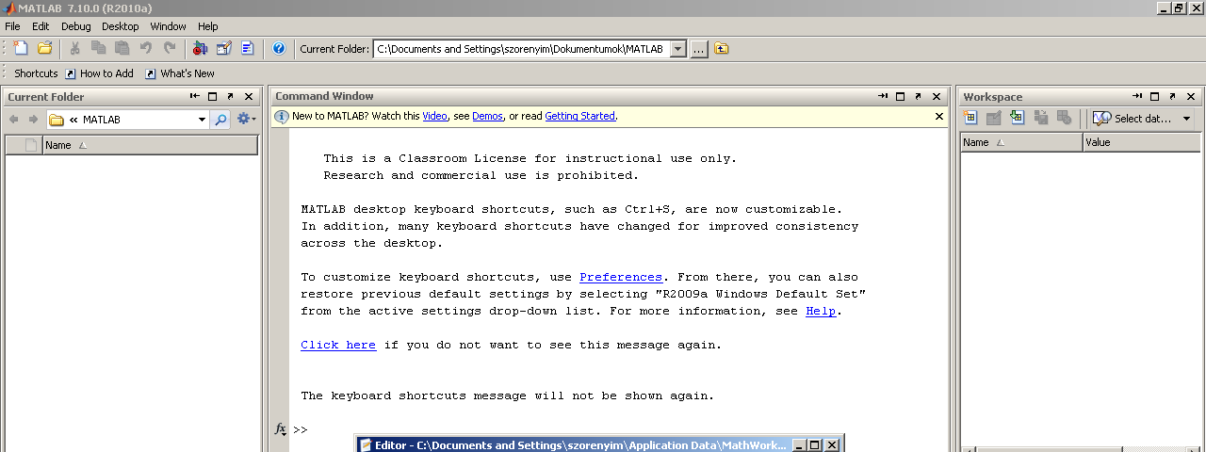The image size is (1206, 452).
Task: Maximize Workspace panel
Action: [1155, 96]
